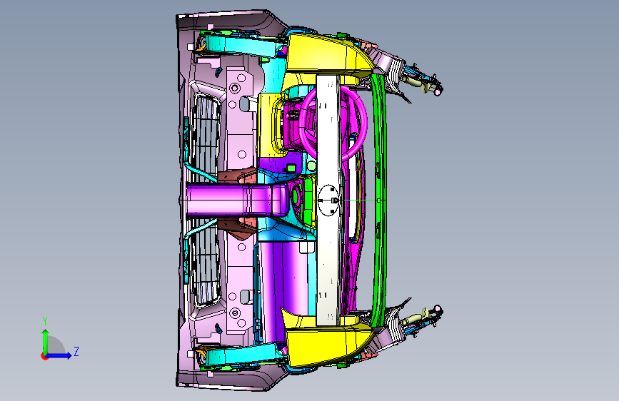Select the upper brown bracket
The image size is (619, 401).
pyautogui.click(x=237, y=176)
